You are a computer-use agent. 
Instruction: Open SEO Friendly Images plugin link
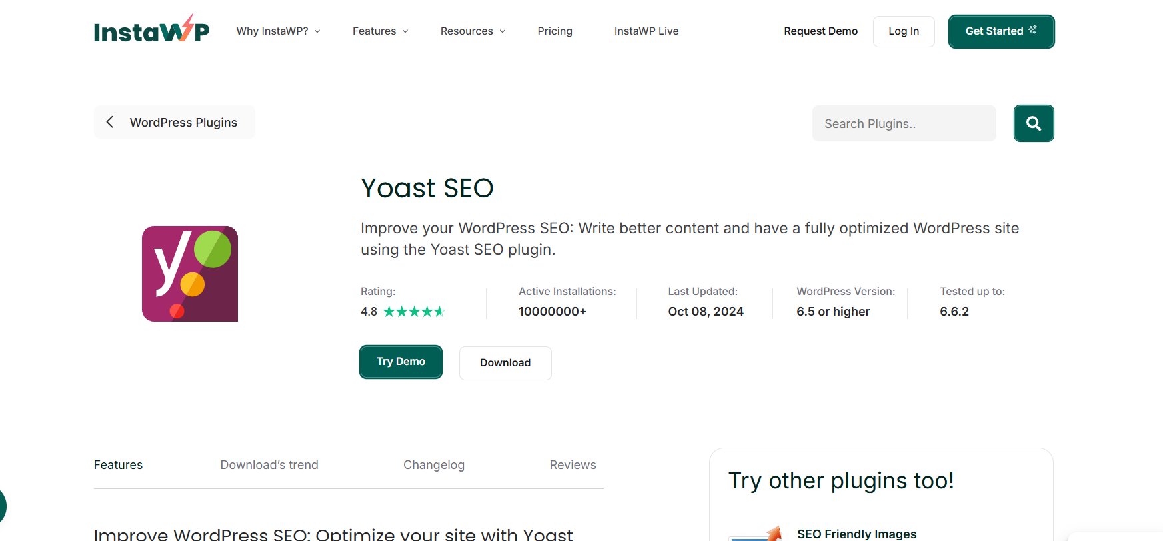856,534
